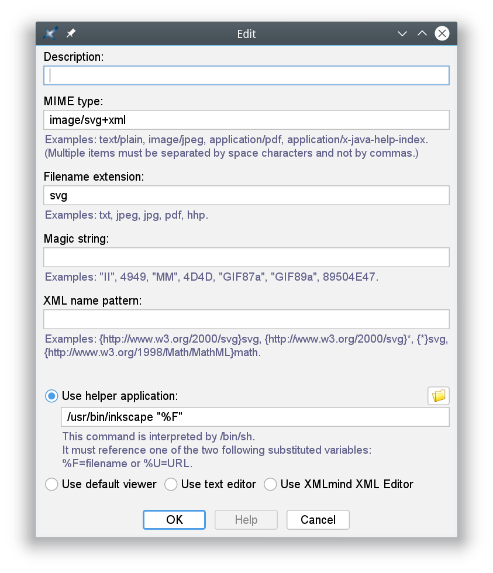
Task: Confirm with the OK button
Action: point(174,520)
